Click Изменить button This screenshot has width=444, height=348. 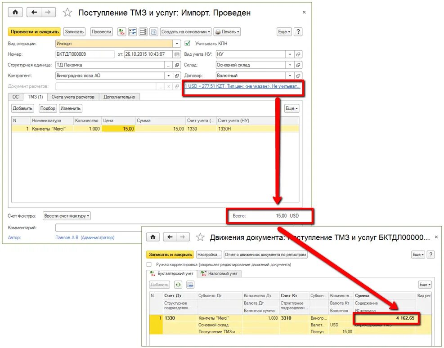[x=71, y=108]
